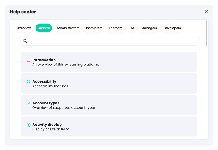Open the Account types help topic

click(109, 105)
